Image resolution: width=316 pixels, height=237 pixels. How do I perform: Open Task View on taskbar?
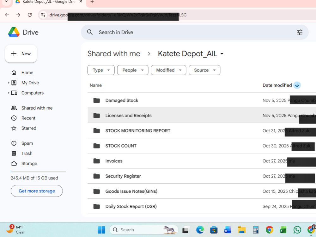(186, 230)
